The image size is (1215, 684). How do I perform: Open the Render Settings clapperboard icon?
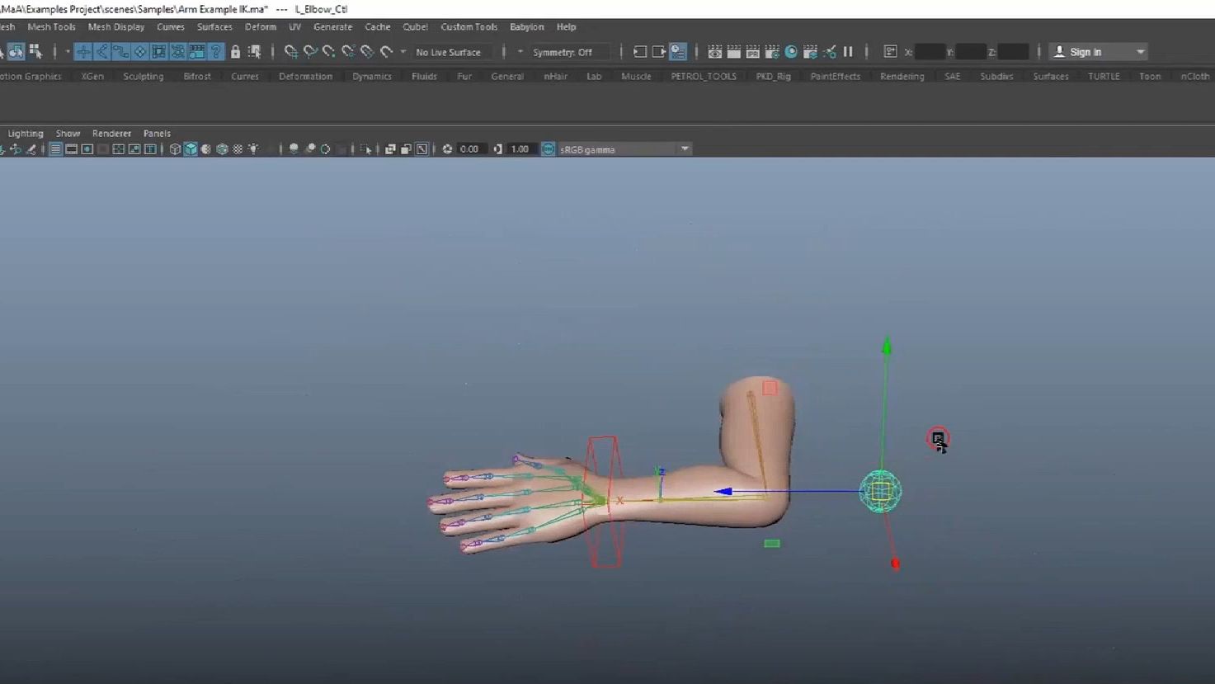click(771, 52)
